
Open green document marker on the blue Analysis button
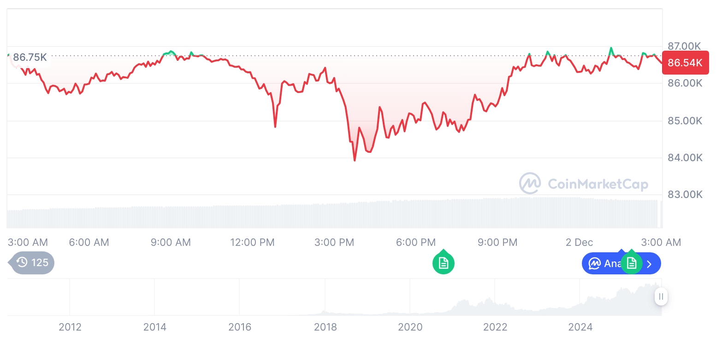tap(631, 263)
